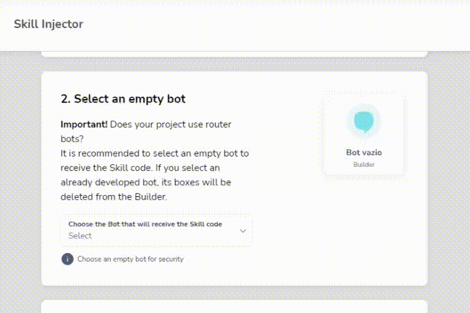This screenshot has height=313, width=470.
Task: Open the Choose the Bot dropdown field
Action: (x=156, y=230)
